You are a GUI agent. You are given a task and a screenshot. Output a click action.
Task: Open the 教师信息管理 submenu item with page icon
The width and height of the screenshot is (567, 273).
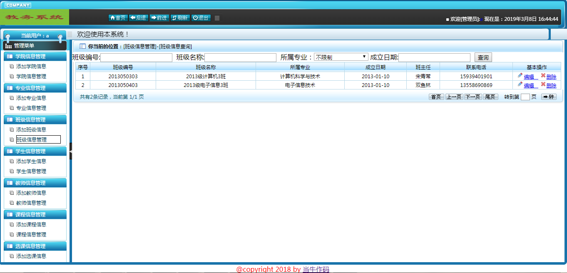pyautogui.click(x=31, y=203)
